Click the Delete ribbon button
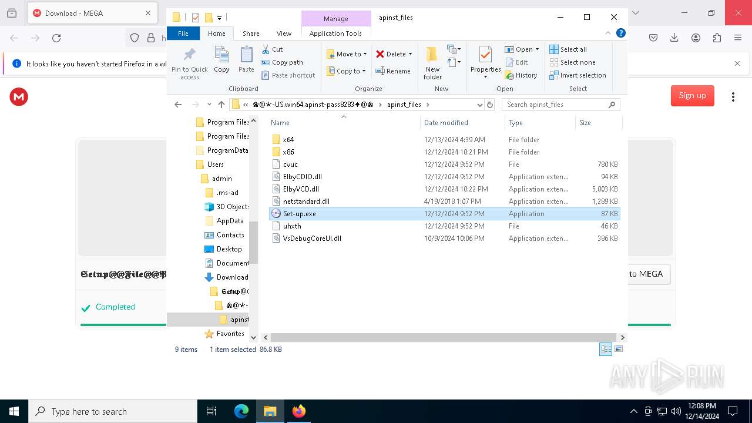This screenshot has height=423, width=752. pos(391,54)
